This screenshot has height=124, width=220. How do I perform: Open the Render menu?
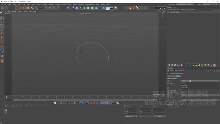pos(75,4)
